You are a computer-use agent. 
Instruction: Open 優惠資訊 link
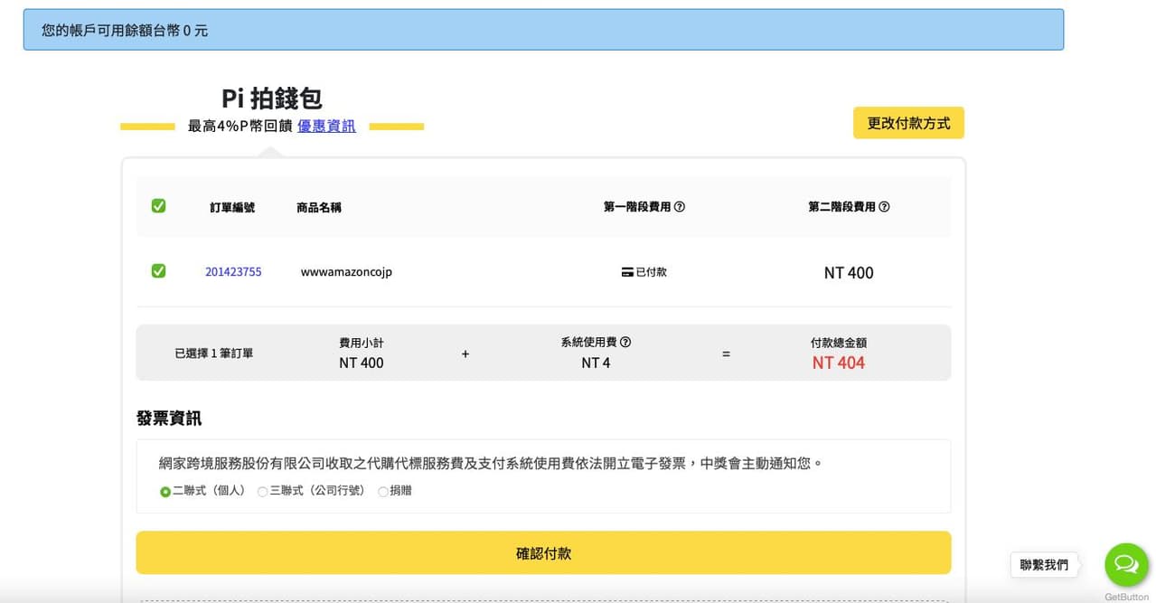(x=326, y=127)
